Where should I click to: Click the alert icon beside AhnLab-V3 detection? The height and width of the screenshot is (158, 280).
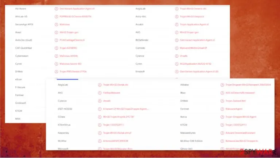coord(56,17)
